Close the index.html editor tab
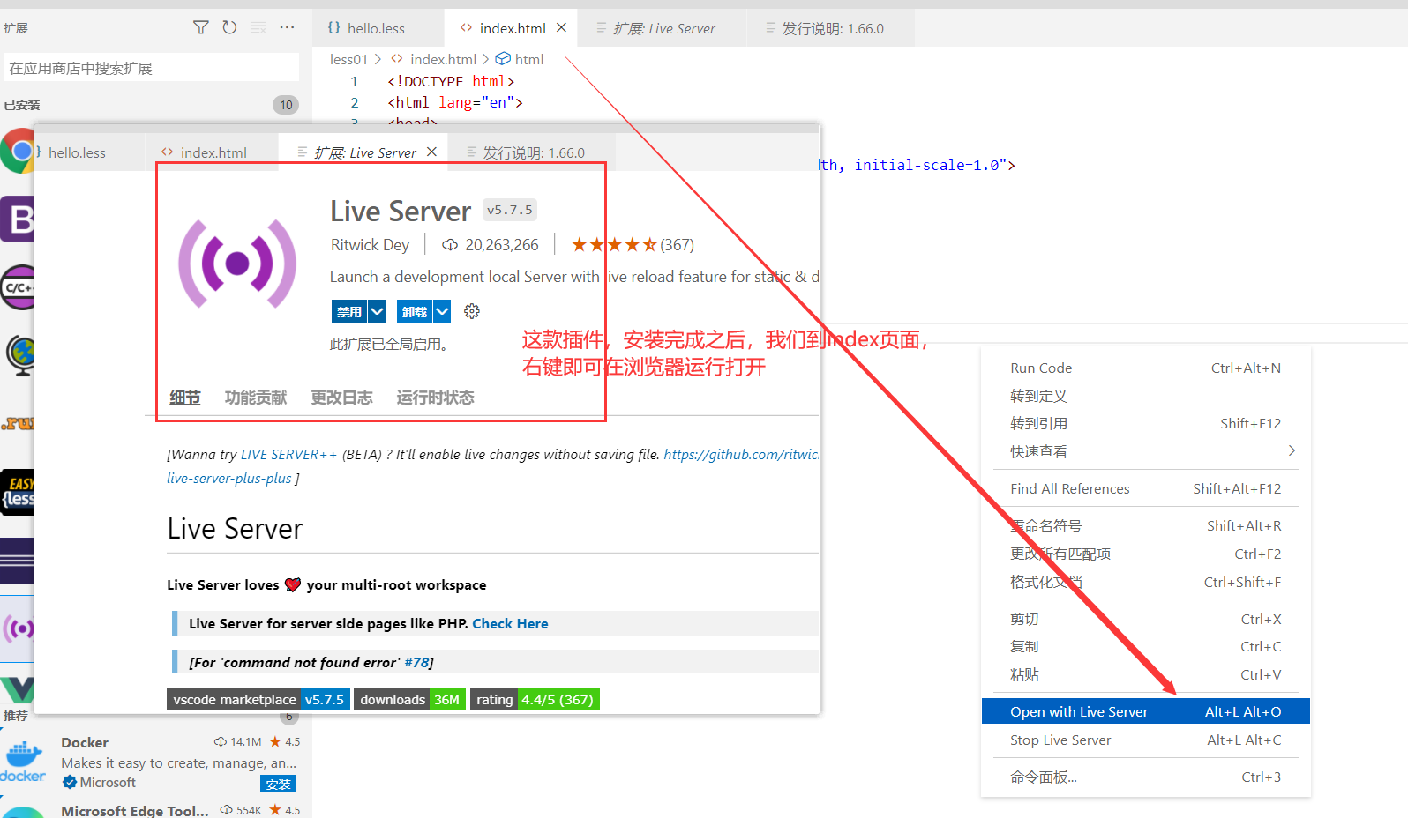1408x818 pixels. pos(561,28)
